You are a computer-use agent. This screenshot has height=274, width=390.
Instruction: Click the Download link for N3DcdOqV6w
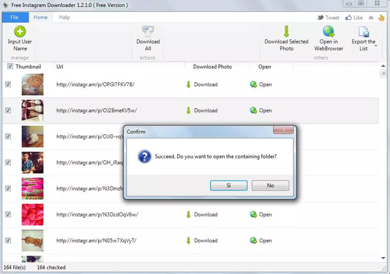[x=206, y=215]
